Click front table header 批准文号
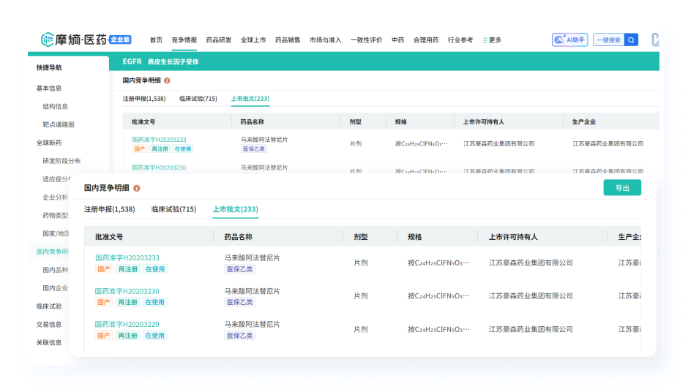 109,237
